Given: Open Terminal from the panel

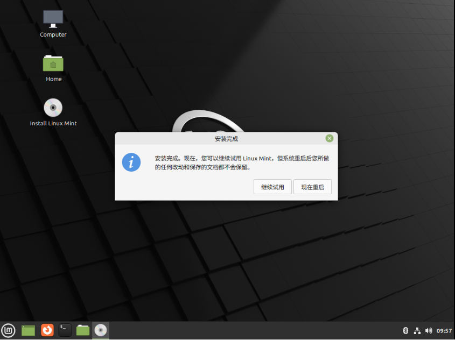Looking at the screenshot, I should (x=65, y=330).
